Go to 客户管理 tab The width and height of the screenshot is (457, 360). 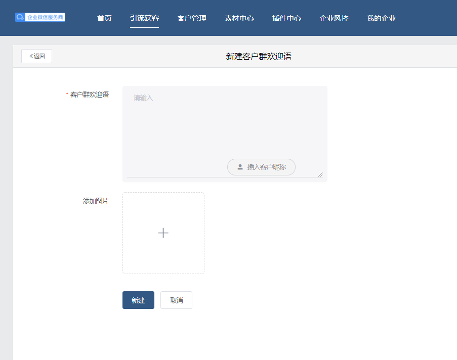(x=192, y=18)
